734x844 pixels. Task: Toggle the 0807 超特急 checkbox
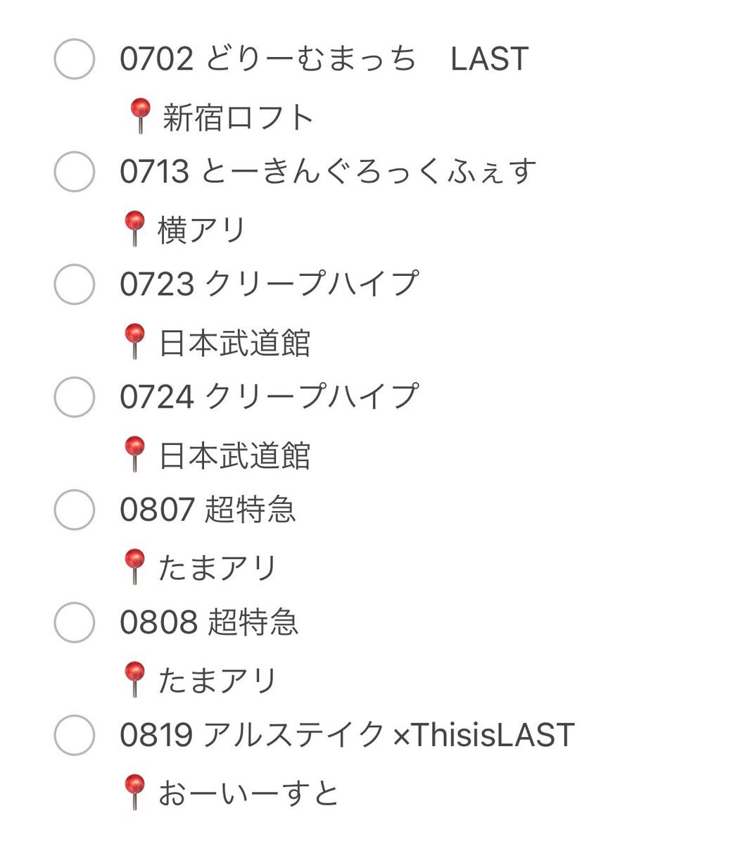75,510
